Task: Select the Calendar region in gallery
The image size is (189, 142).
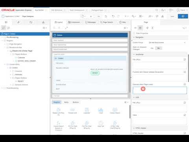Action: [87, 110]
